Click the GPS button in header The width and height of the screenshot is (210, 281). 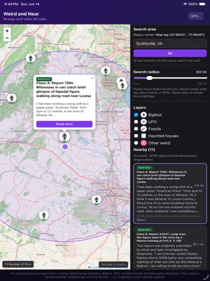tap(195, 16)
